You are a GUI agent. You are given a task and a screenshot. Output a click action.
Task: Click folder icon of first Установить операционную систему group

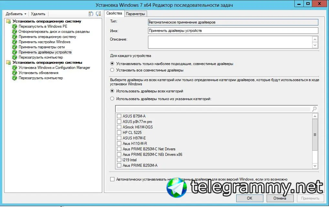[x=8, y=21]
